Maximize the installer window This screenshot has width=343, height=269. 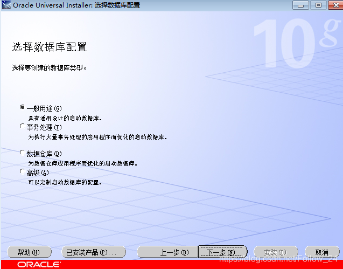pos(319,5)
